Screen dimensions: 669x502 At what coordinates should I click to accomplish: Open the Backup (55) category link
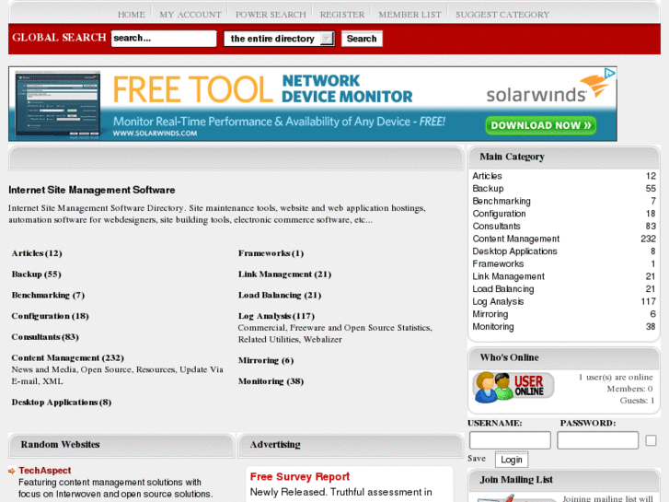[36, 274]
